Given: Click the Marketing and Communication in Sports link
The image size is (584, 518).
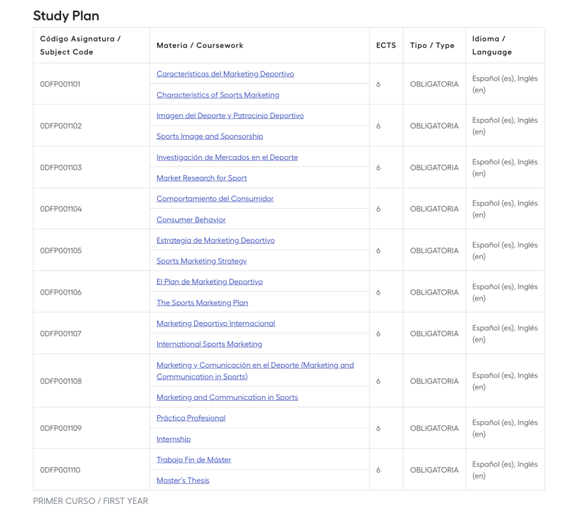Looking at the screenshot, I should (227, 397).
